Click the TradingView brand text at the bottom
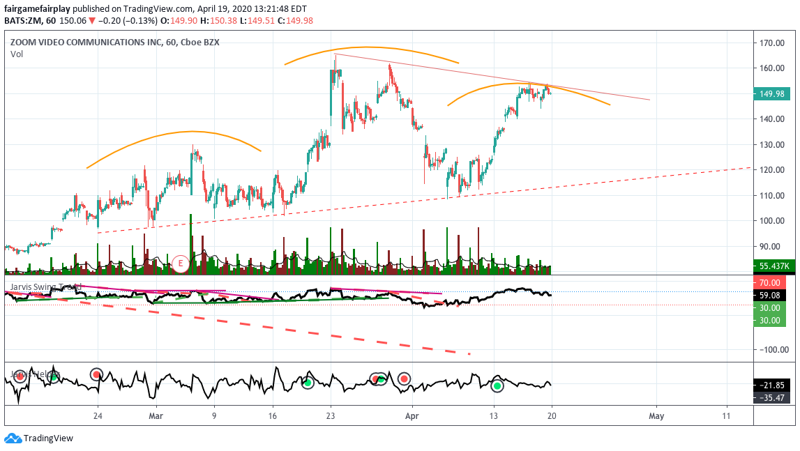This screenshot has width=800, height=451. (48, 438)
